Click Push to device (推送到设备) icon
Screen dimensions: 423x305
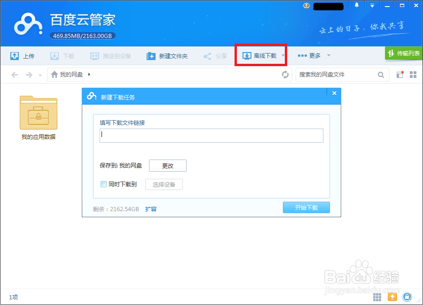94,56
